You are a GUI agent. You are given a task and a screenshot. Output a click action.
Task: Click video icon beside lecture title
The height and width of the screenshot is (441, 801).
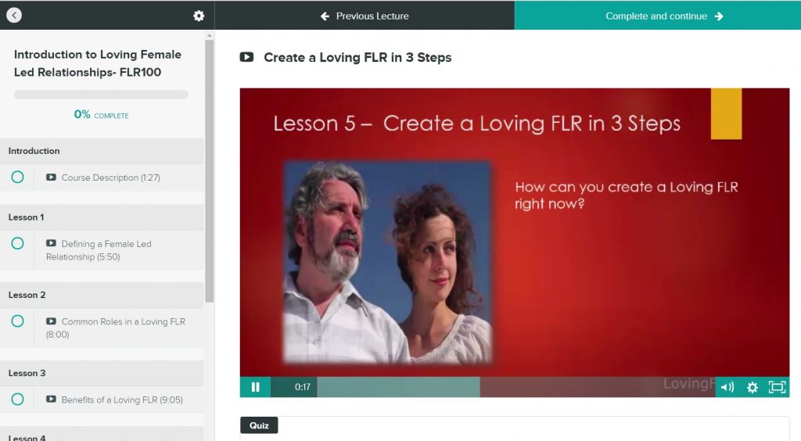click(246, 57)
